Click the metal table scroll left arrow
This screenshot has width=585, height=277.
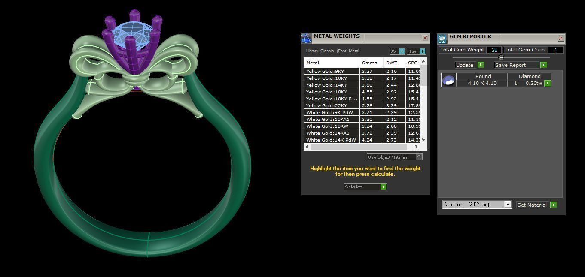[x=307, y=147]
